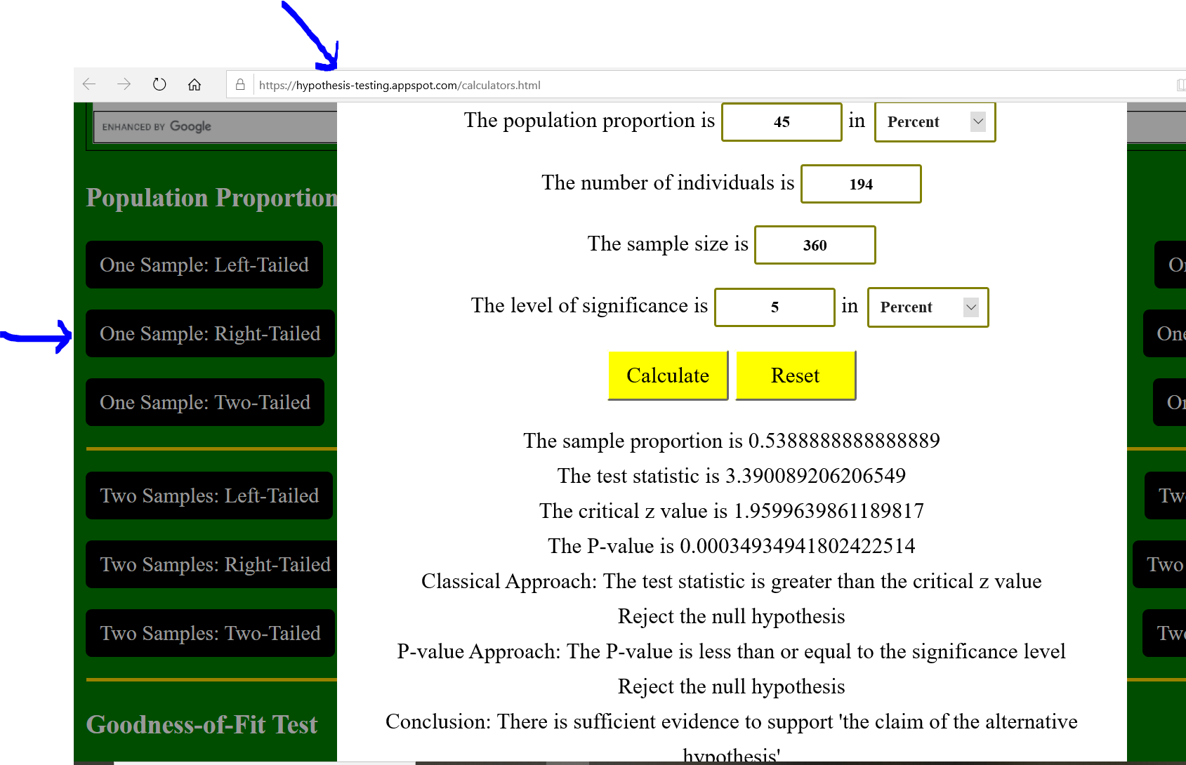Click the browser forward arrow
1186x765 pixels.
(124, 84)
